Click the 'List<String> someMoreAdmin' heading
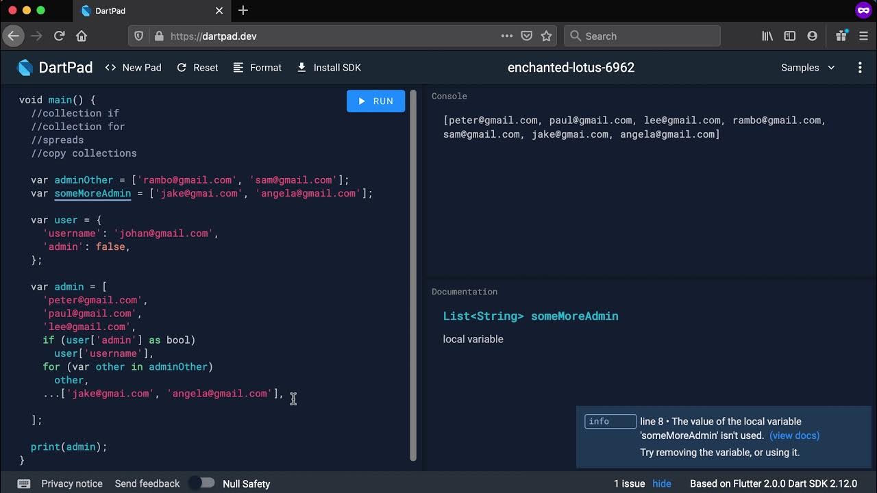 point(530,316)
